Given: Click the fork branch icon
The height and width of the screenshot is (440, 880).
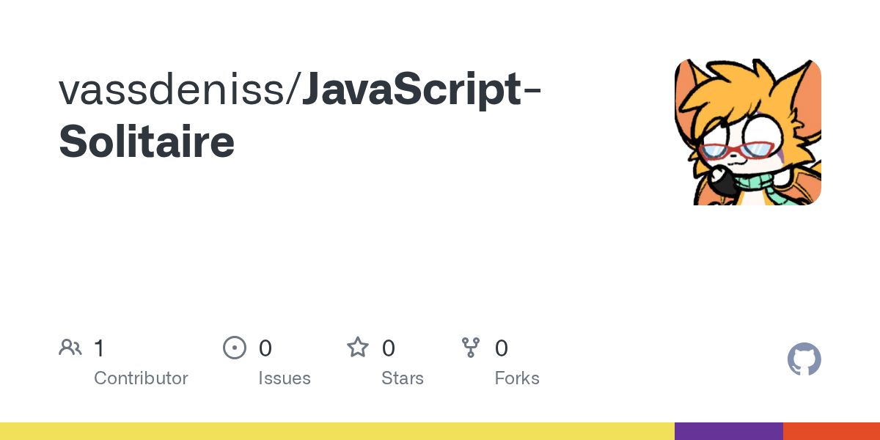Looking at the screenshot, I should [471, 347].
